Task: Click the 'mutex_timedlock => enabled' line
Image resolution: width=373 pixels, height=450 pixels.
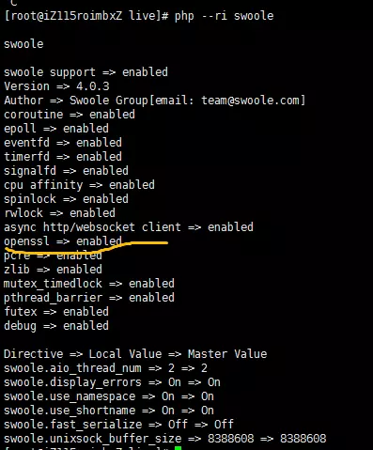Action: point(89,284)
